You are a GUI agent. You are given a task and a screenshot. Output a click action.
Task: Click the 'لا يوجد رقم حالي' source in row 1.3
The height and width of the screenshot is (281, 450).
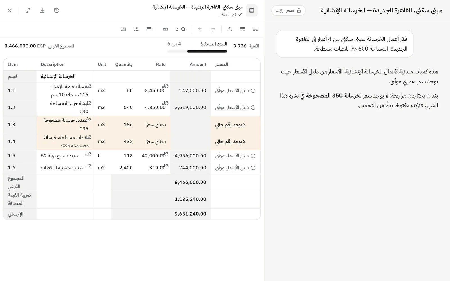pos(230,125)
